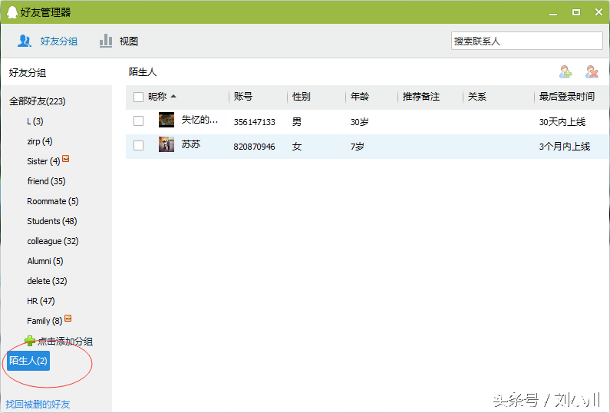Click the 最后登录时间 column header

coord(566,97)
